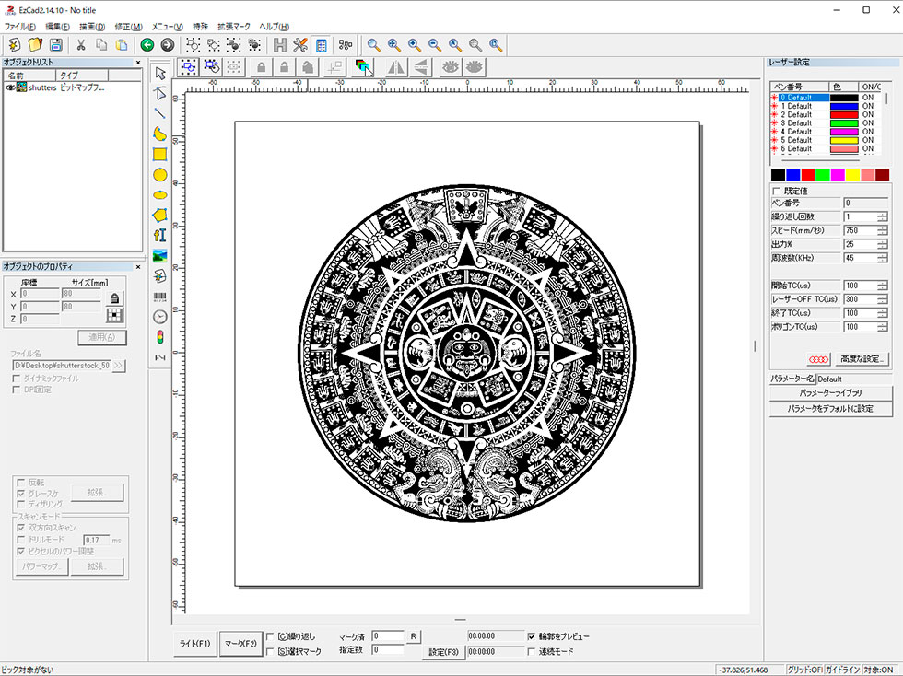The image size is (903, 676).
Task: Open 高度な設定 advanced settings button
Action: 862,359
